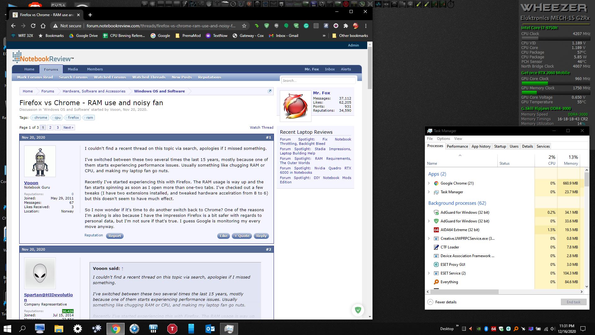Viewport: 595px width, 335px height.
Task: Open the Settings gear on the taskbar
Action: click(77, 328)
